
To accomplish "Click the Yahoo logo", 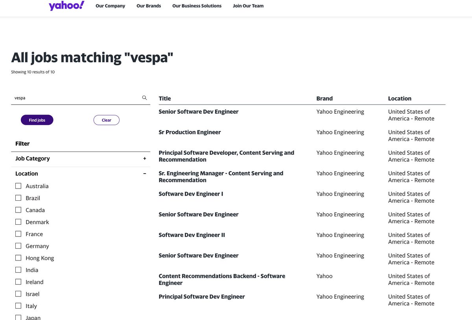I will point(66,6).
